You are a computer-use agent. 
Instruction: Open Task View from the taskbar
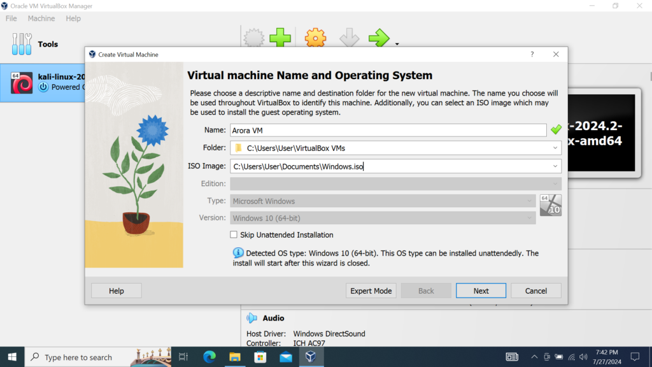tap(183, 357)
